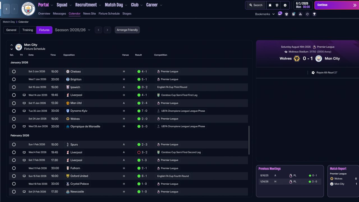Click the Champions League icon on Dynamo Kyiv row
Screen dimensions: 359x202
(158, 111)
